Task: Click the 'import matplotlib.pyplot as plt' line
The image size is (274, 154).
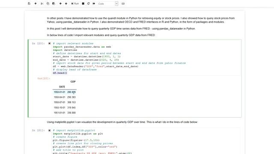Action: pos(78,133)
